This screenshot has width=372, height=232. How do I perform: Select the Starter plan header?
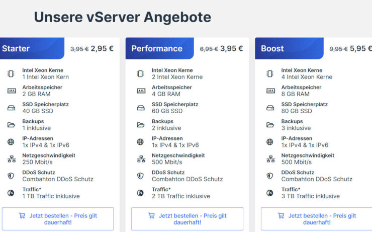tap(30, 48)
